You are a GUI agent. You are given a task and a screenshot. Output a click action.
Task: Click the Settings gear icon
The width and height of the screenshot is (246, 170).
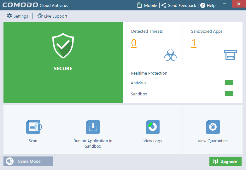pos(9,16)
